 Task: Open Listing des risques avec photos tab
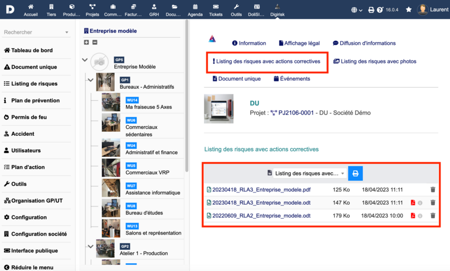[x=375, y=61]
